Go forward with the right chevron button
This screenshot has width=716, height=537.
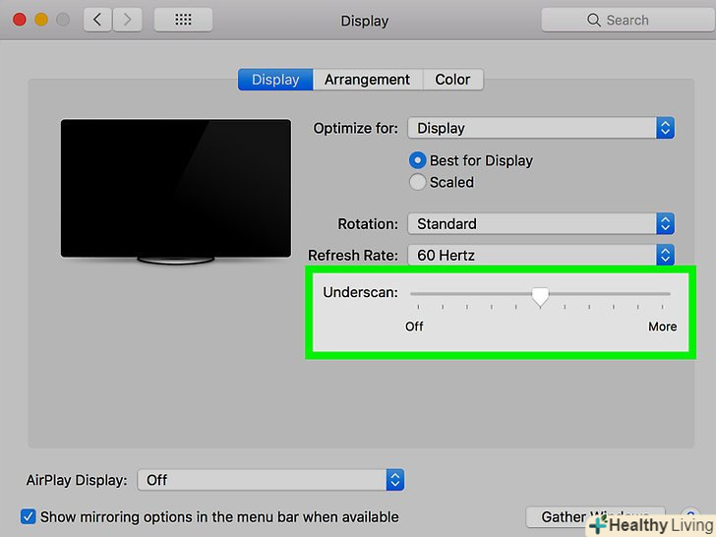pyautogui.click(x=127, y=20)
